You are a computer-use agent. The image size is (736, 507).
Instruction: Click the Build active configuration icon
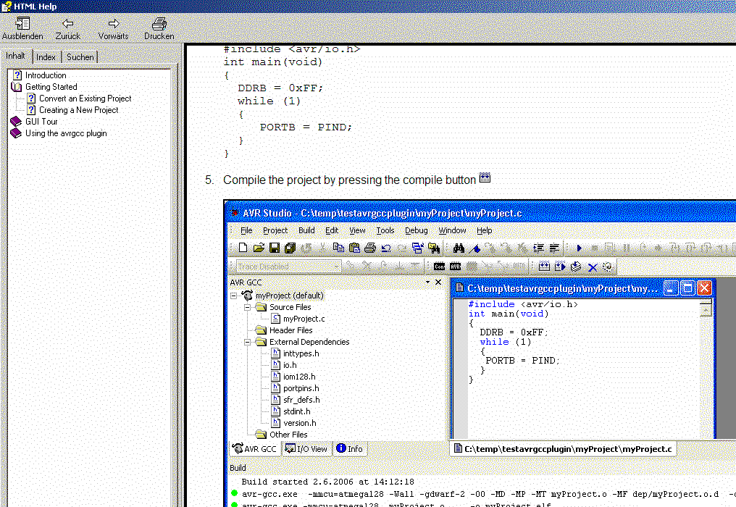pyautogui.click(x=544, y=267)
